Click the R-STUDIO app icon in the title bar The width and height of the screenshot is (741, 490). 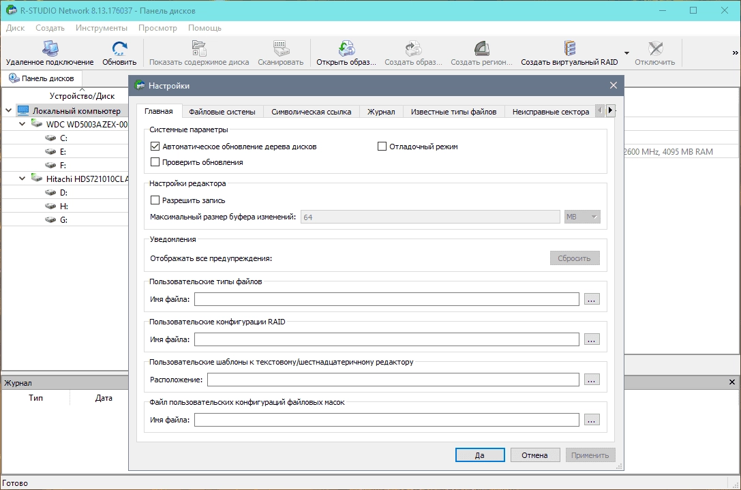coord(11,10)
